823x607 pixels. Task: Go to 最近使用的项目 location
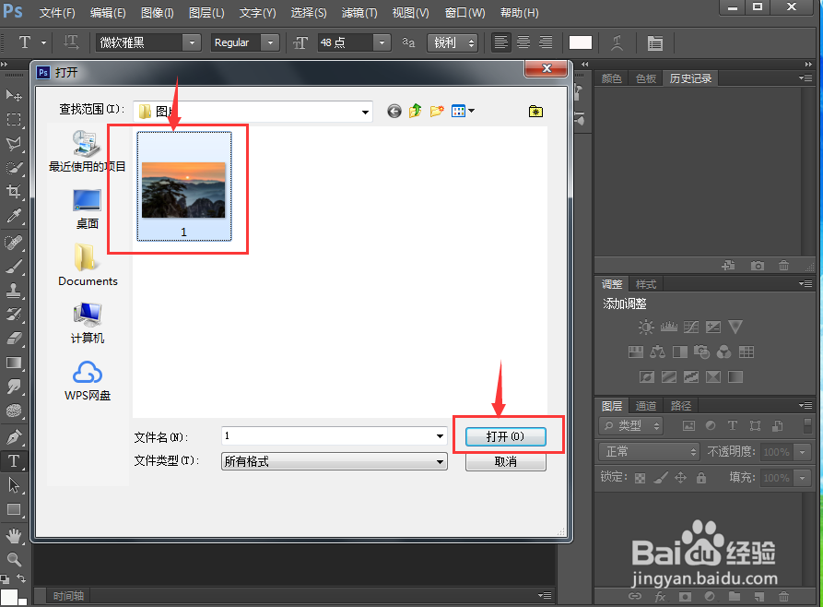tap(88, 151)
